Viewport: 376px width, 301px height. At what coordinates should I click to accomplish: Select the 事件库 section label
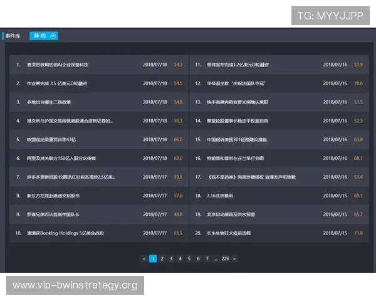click(x=13, y=36)
